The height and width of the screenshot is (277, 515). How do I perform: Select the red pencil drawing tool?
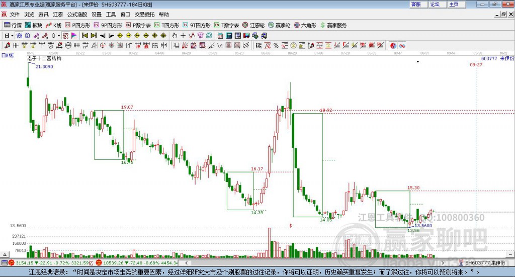(x=7, y=46)
